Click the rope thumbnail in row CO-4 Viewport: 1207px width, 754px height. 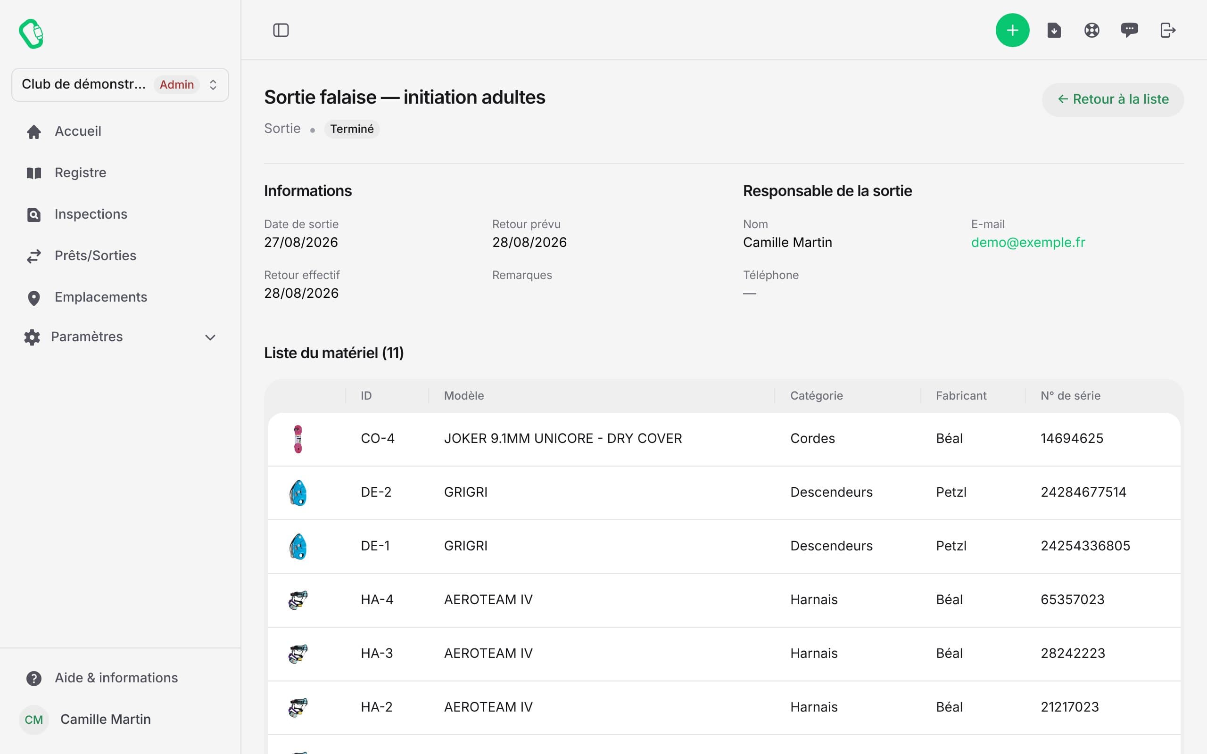pos(298,439)
